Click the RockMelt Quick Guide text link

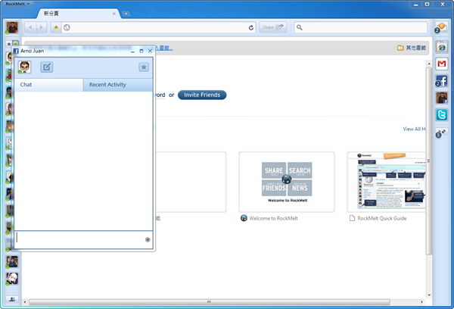coord(382,218)
